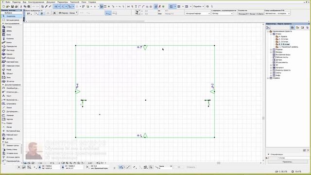The image size is (311, 175).
Task: Select the Бегущая рамка marquee tool
Action: [x=12, y=20]
